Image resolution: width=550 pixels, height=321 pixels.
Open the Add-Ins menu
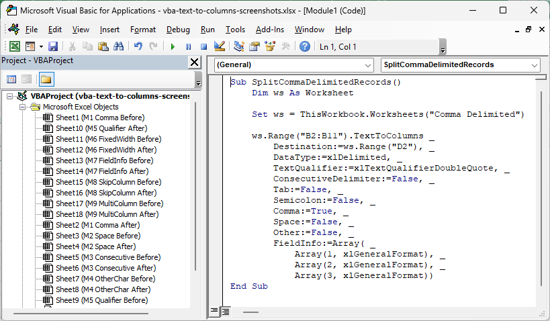tap(270, 30)
